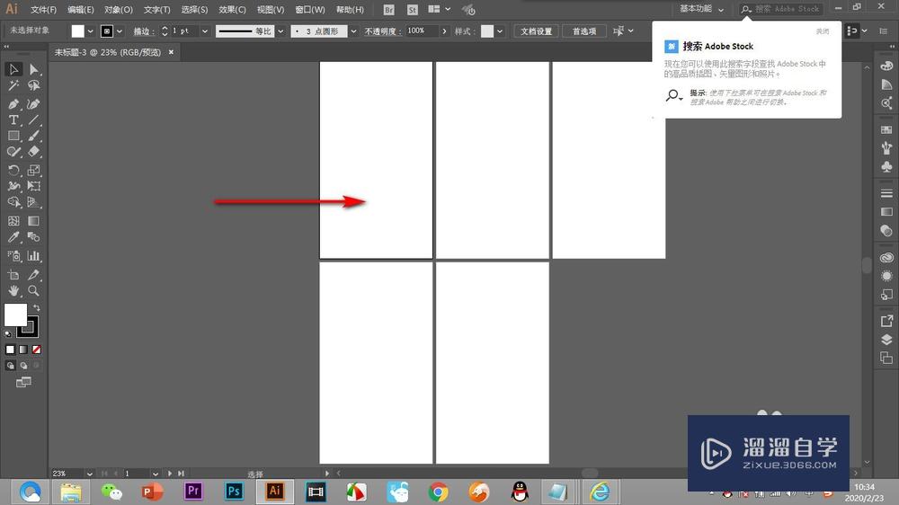
Task: Select the Width tool
Action: pos(13,186)
